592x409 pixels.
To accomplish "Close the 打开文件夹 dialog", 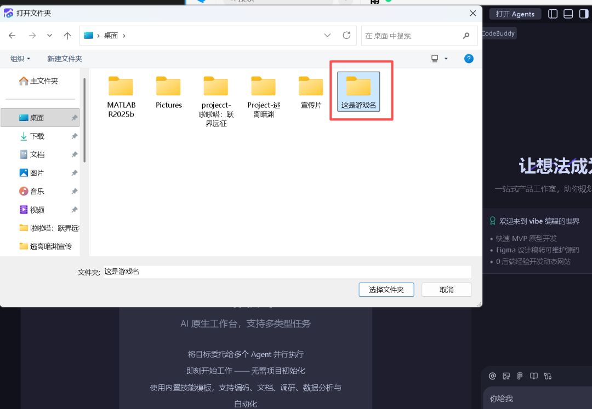I will 473,13.
